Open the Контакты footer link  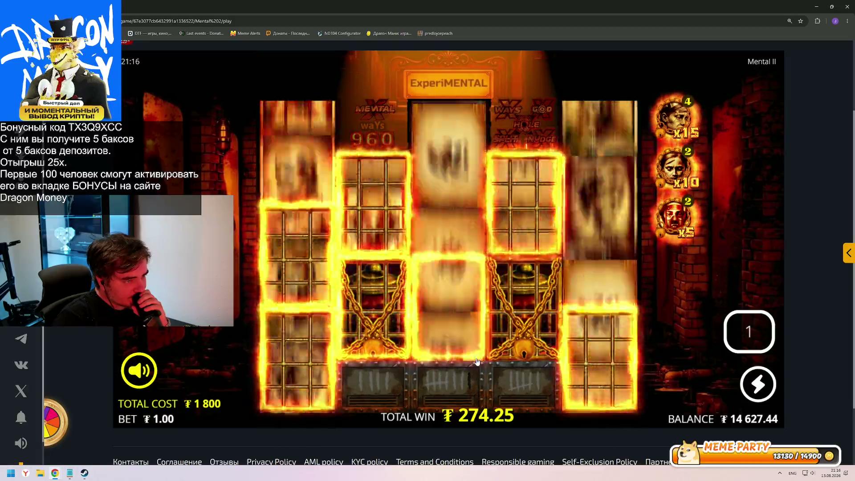[130, 462]
